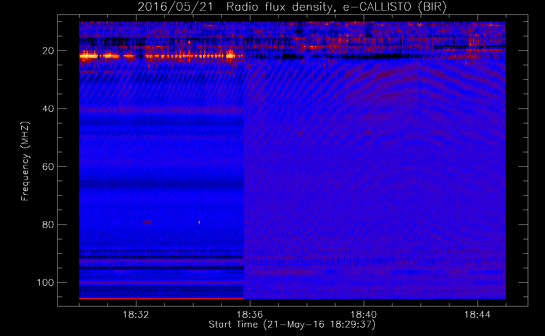Screen dimensions: 545x336
Task: Click the bright yellow burst near 21 MHz at the far left of the spectrogram
Action: 89,56
